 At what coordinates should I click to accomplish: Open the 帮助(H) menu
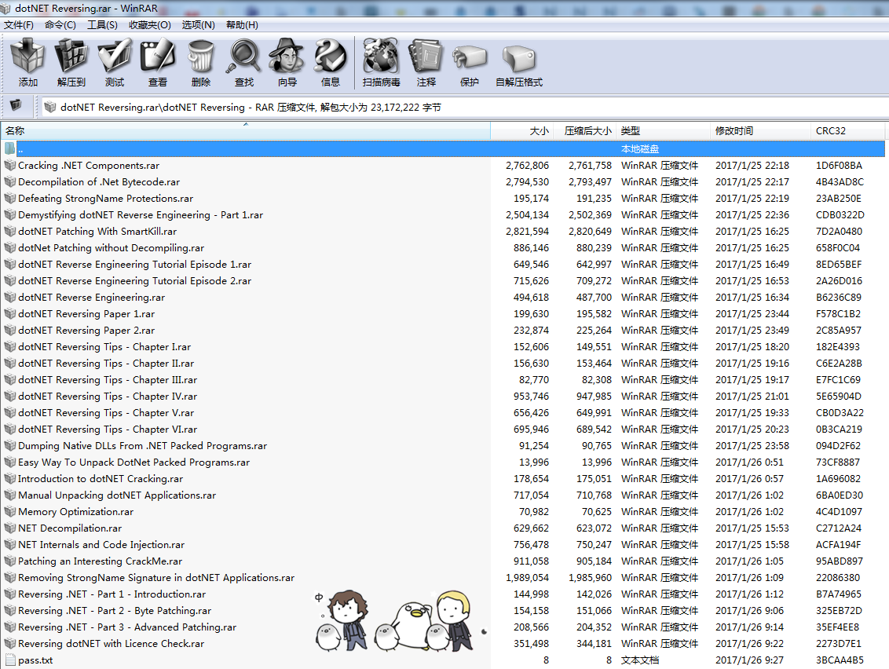click(x=242, y=25)
